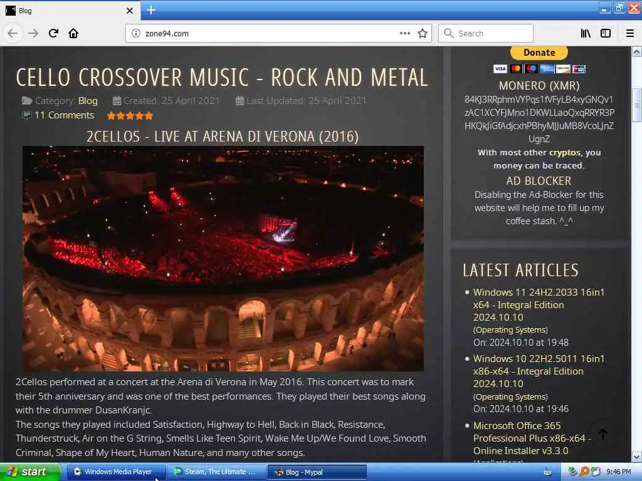
Task: Click the five-star article rating
Action: [130, 116]
